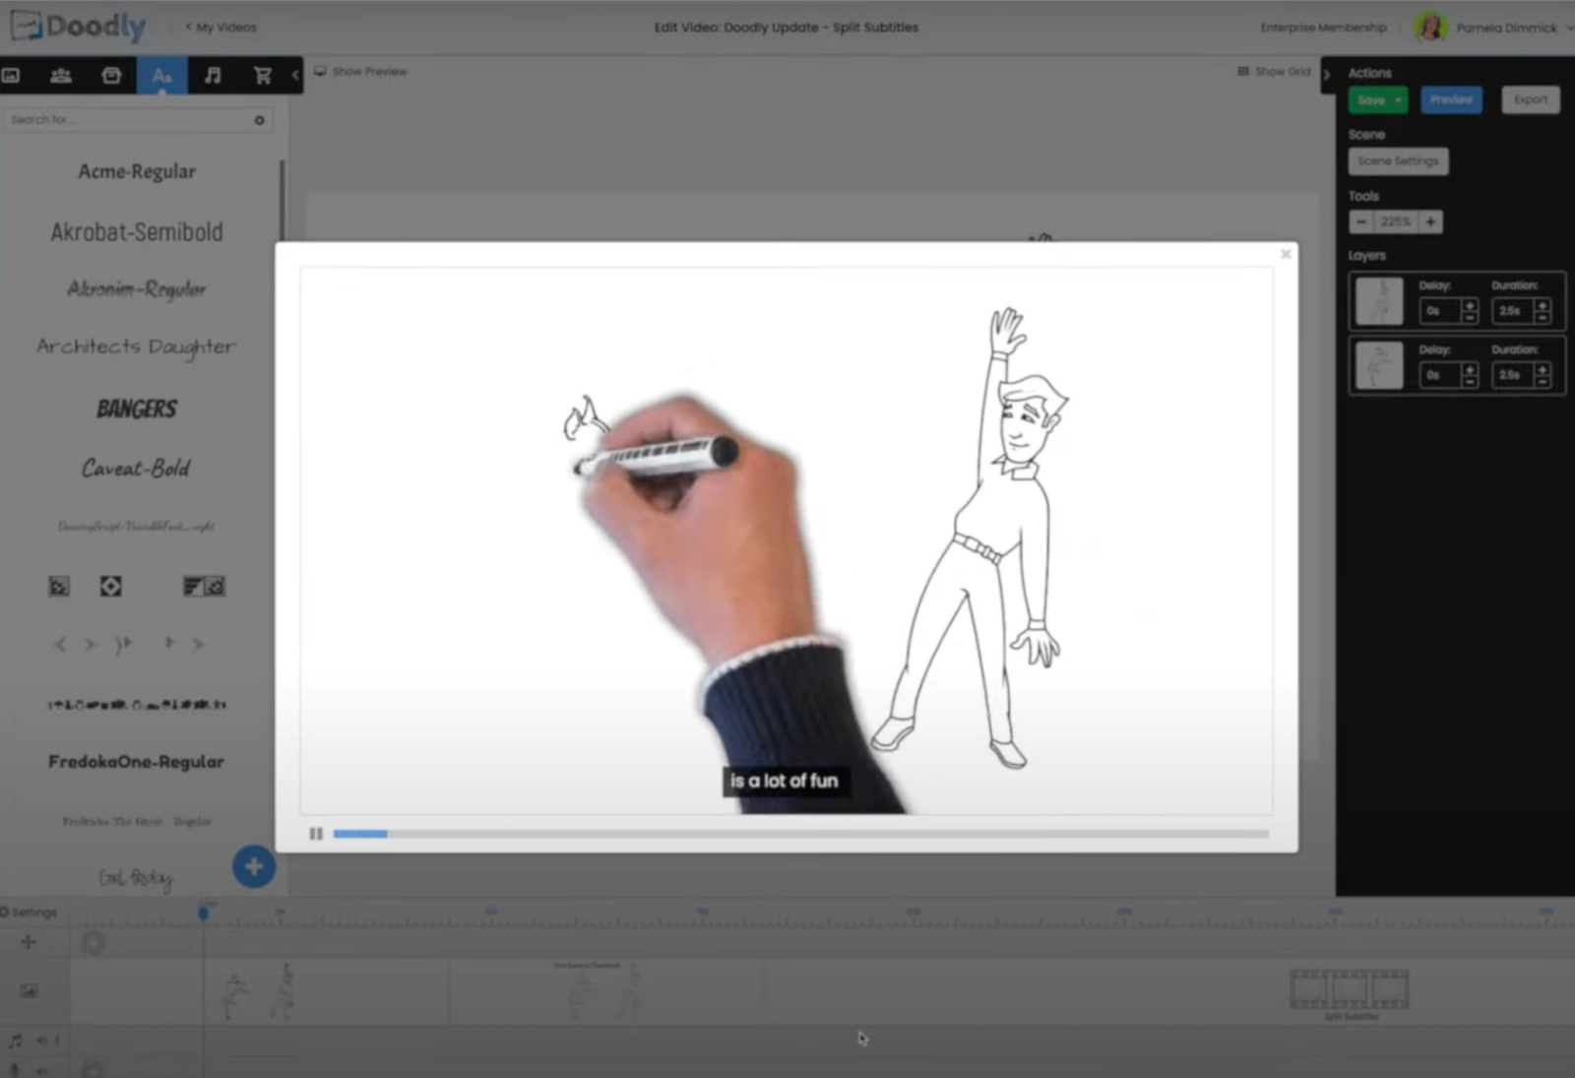Open the Save button dropdown arrow
This screenshot has width=1575, height=1078.
click(1398, 100)
